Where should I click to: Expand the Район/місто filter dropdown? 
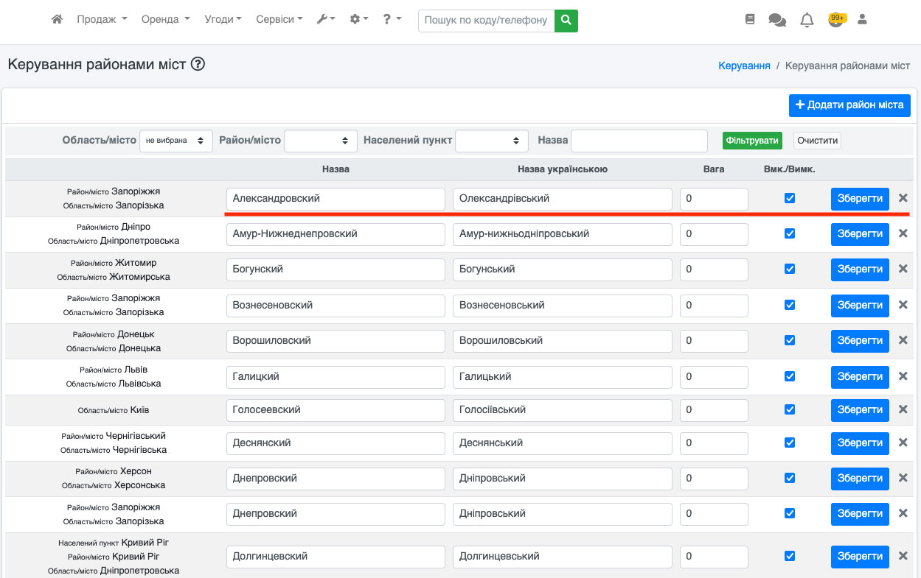(320, 141)
